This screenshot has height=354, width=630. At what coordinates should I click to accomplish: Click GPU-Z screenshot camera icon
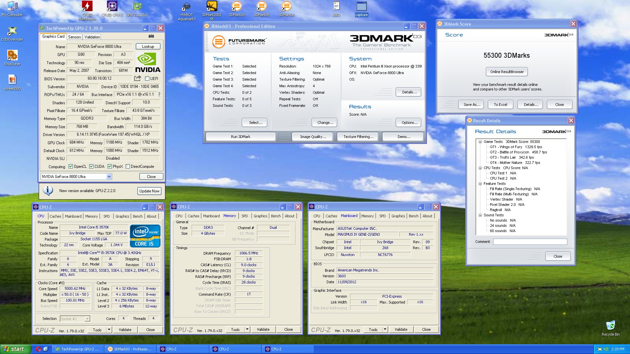(151, 36)
